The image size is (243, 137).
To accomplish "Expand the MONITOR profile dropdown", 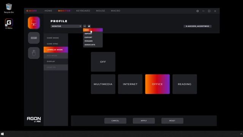I will click(66, 26).
